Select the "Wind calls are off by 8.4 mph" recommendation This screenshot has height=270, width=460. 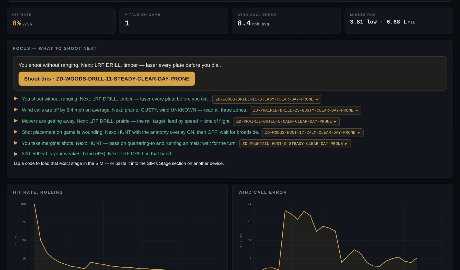click(x=134, y=110)
